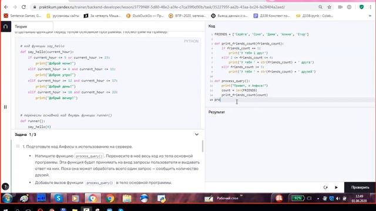Click the task panel vertical scrollbar
376x211 pixels.
(x=203, y=146)
